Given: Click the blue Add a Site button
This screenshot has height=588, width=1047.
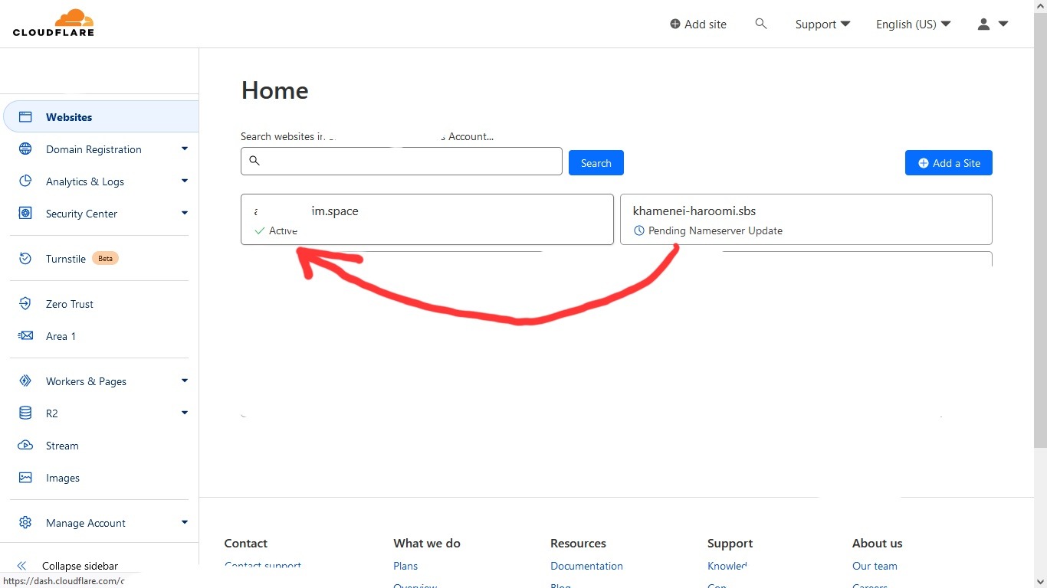Looking at the screenshot, I should (948, 163).
